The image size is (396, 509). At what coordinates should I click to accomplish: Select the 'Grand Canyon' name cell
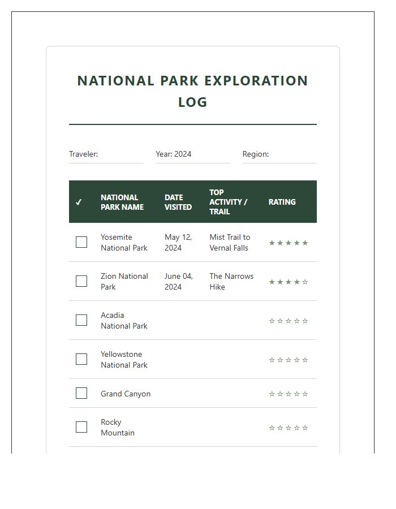point(126,394)
